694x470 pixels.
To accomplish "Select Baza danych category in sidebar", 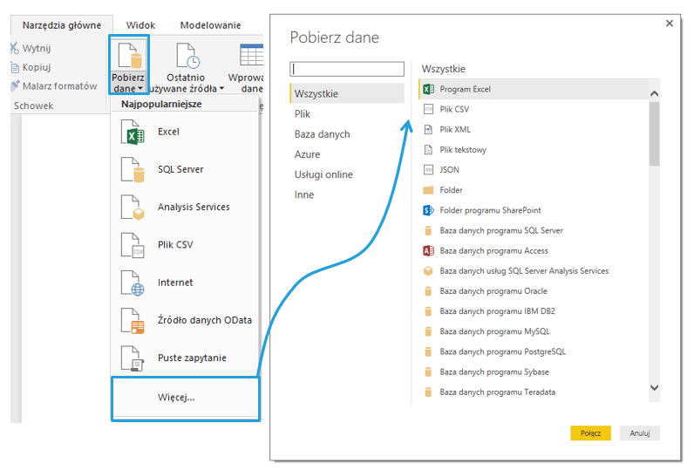I will coord(323,134).
